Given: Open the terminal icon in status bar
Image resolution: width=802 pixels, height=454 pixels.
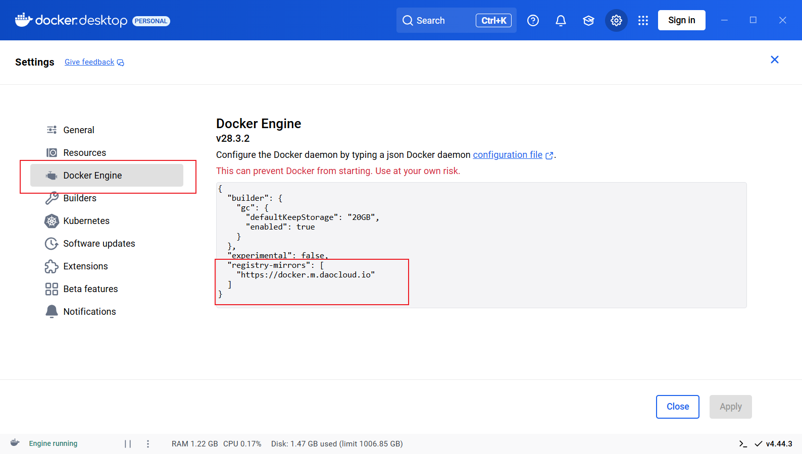Looking at the screenshot, I should click(x=743, y=444).
